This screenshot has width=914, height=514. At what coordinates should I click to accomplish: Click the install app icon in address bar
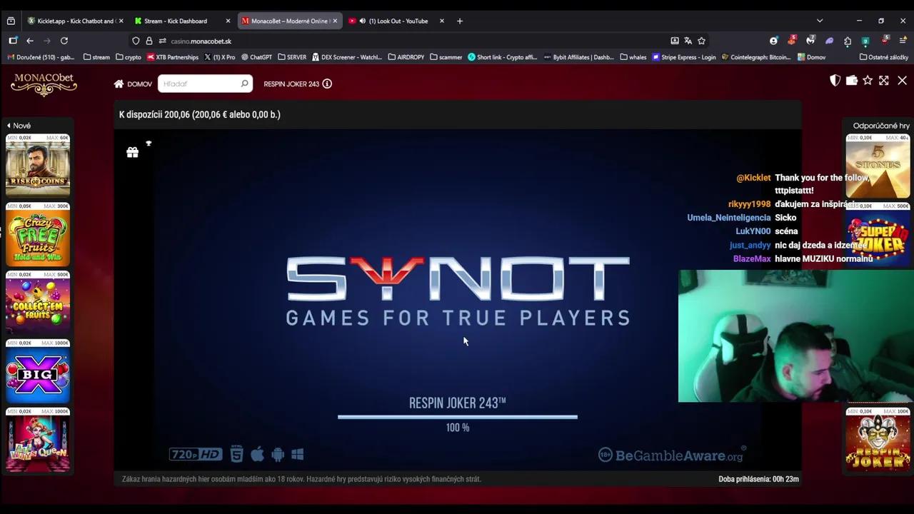pyautogui.click(x=675, y=41)
